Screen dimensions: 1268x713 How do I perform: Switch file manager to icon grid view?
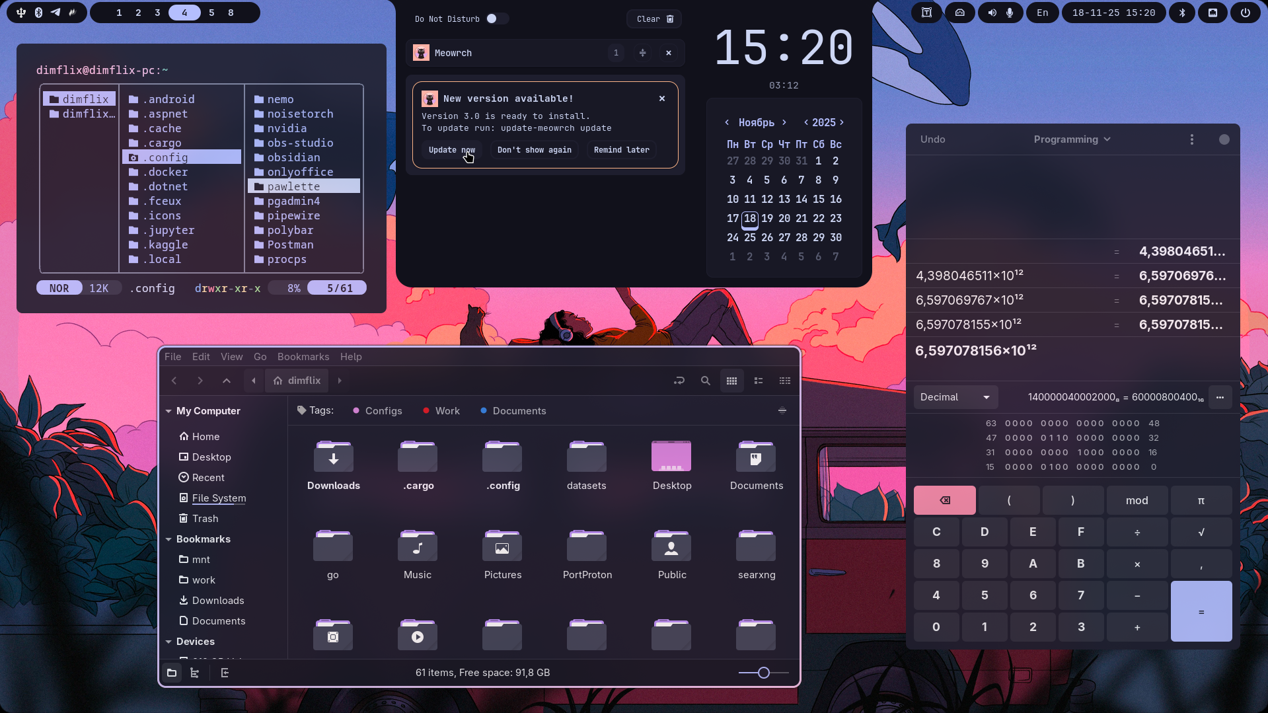(731, 381)
